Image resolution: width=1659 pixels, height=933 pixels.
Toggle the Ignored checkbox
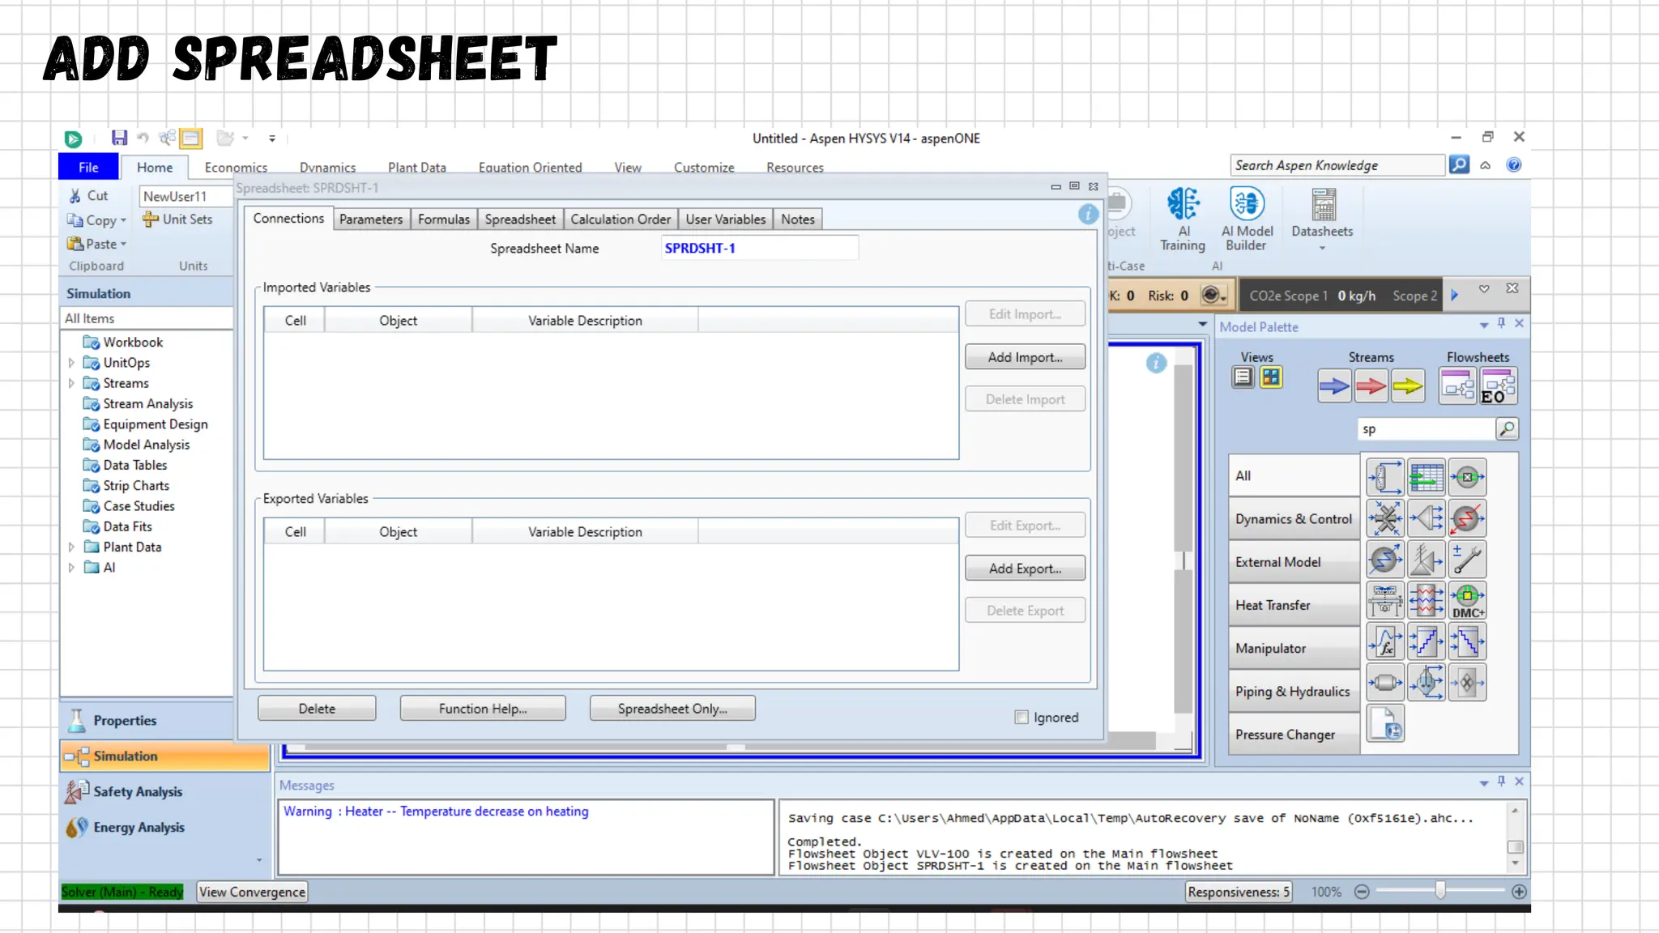1021,717
